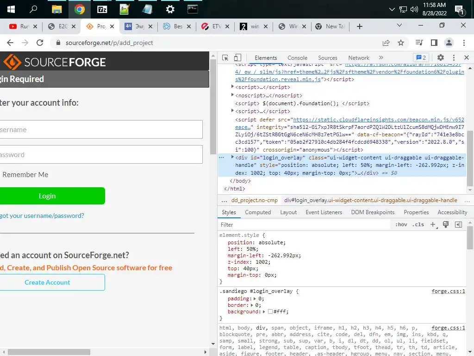
Task: Open DevTools customize three-dot menu
Action: pyautogui.click(x=454, y=57)
